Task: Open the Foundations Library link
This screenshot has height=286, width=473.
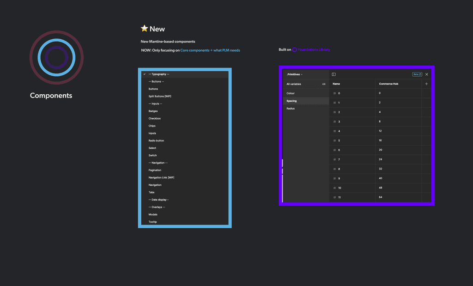Action: tap(314, 49)
